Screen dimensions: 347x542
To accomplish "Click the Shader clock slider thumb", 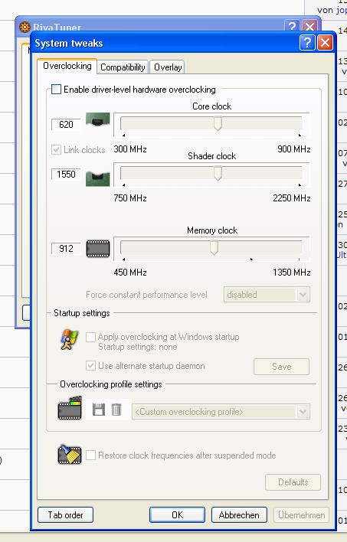I will 218,173.
